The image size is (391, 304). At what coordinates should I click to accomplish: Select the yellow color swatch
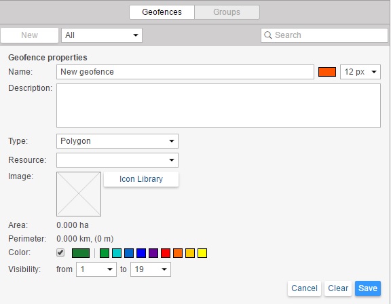point(202,253)
